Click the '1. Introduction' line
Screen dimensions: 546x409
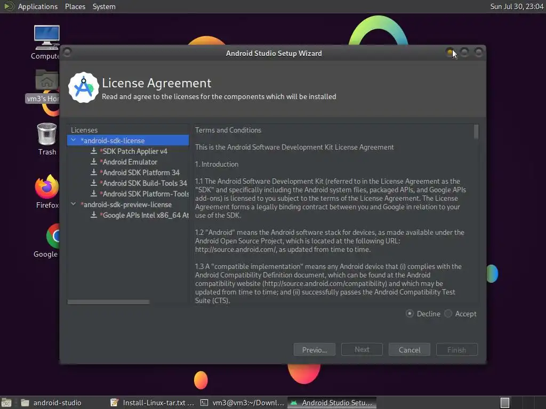[x=216, y=164]
